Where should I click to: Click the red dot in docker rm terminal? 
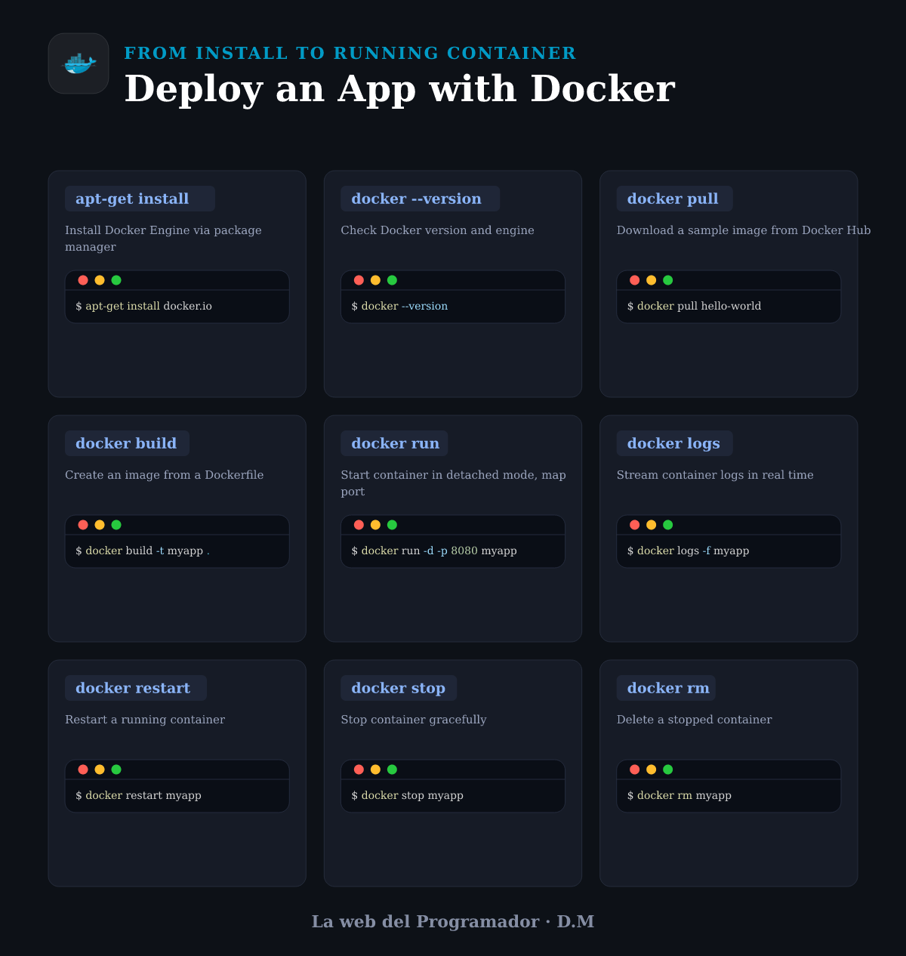tap(635, 769)
